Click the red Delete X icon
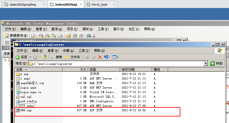The height and width of the screenshot is (123, 229). [x=100, y=57]
